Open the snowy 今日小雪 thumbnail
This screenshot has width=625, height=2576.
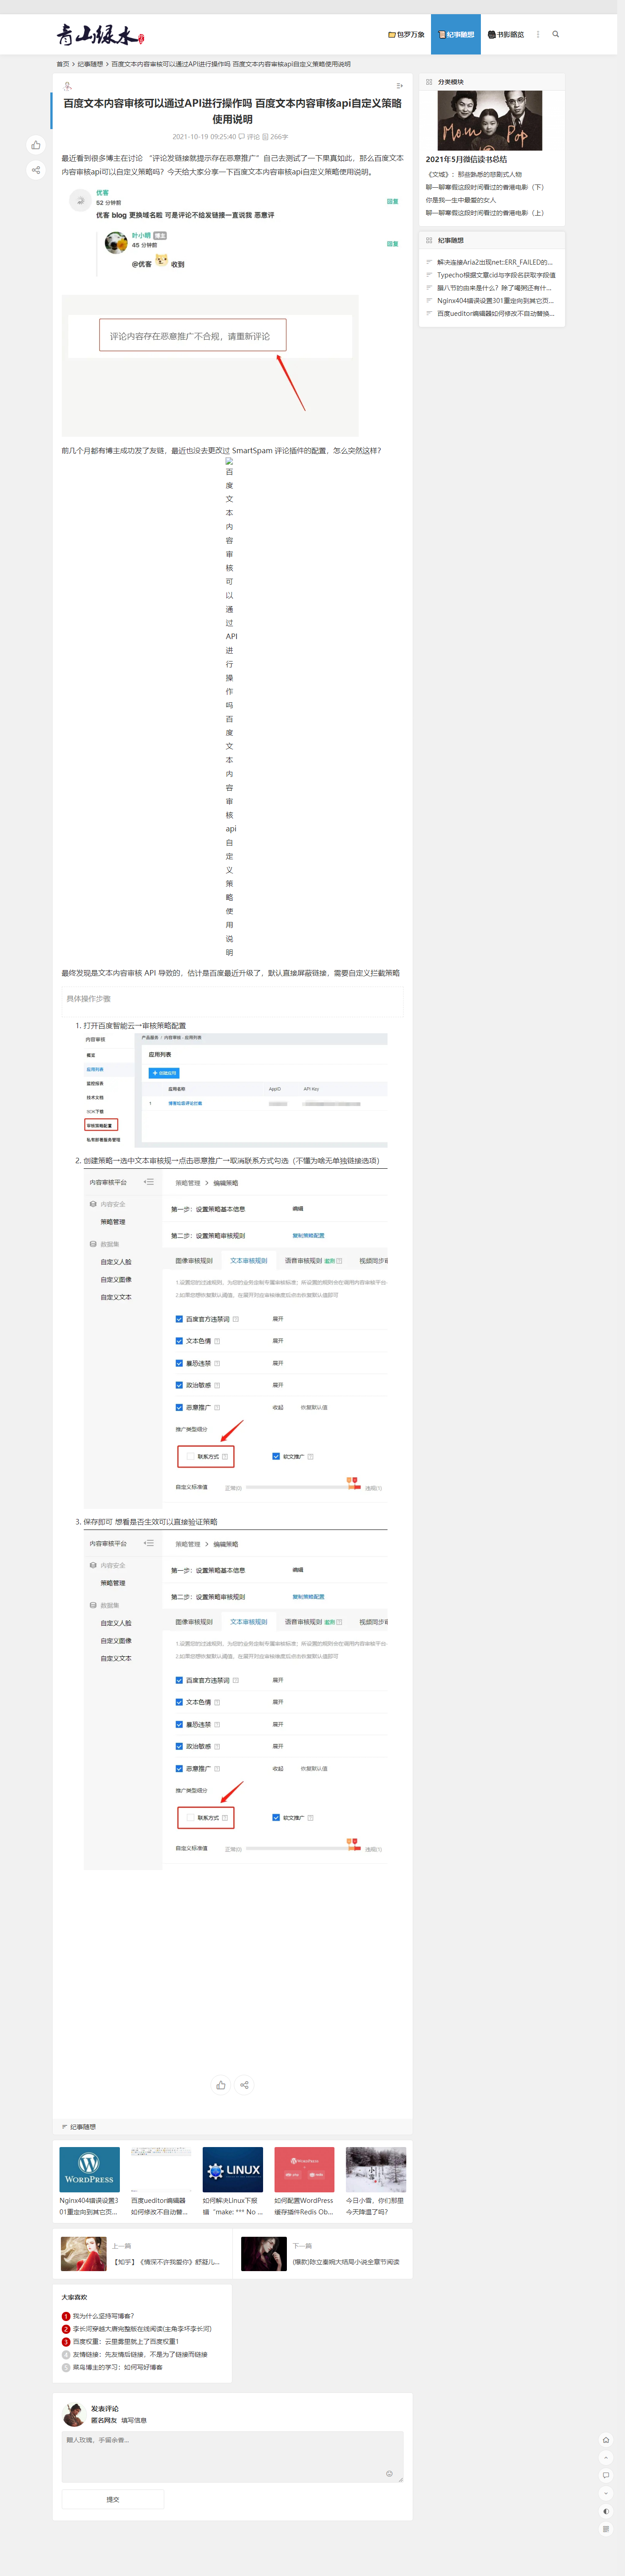tap(376, 2170)
